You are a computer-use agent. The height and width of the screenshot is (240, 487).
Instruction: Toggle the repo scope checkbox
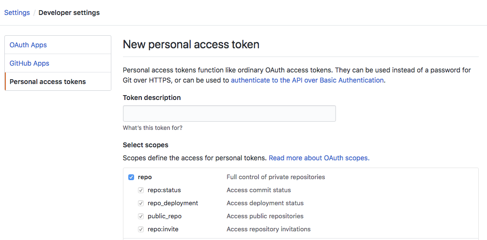pyautogui.click(x=131, y=177)
